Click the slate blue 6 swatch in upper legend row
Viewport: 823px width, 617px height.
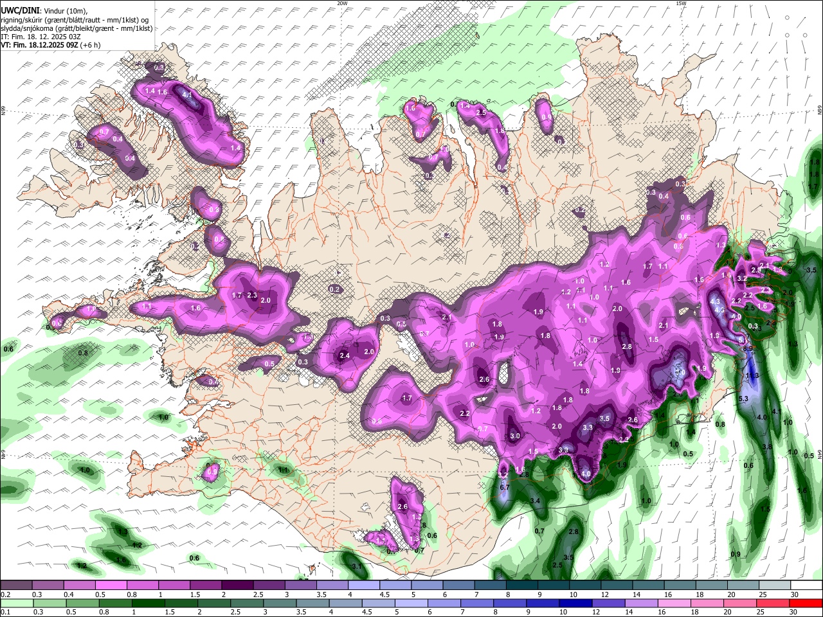[457, 586]
